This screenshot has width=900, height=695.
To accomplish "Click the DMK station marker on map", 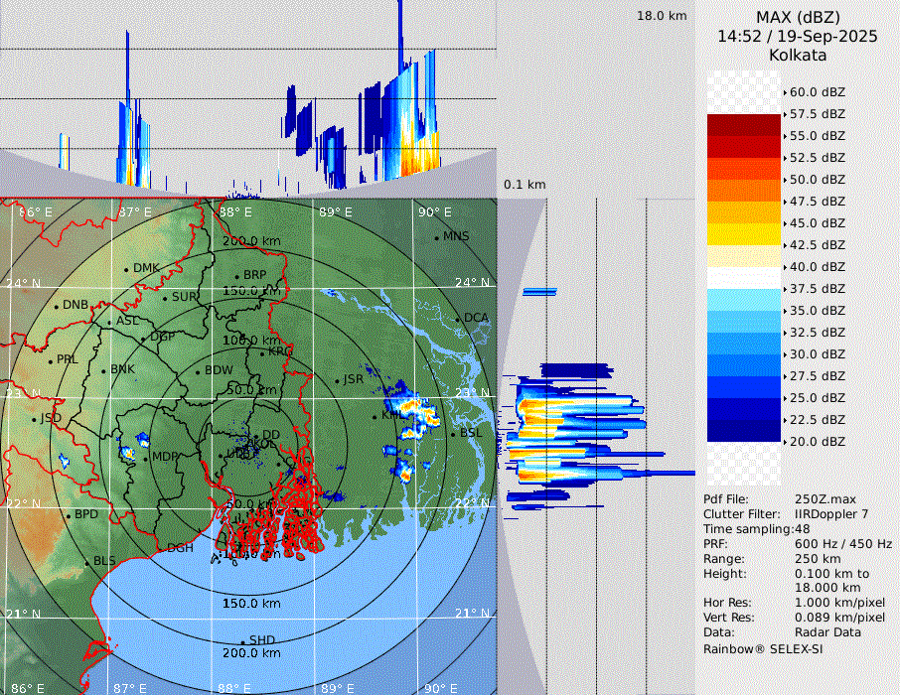I will [x=126, y=269].
